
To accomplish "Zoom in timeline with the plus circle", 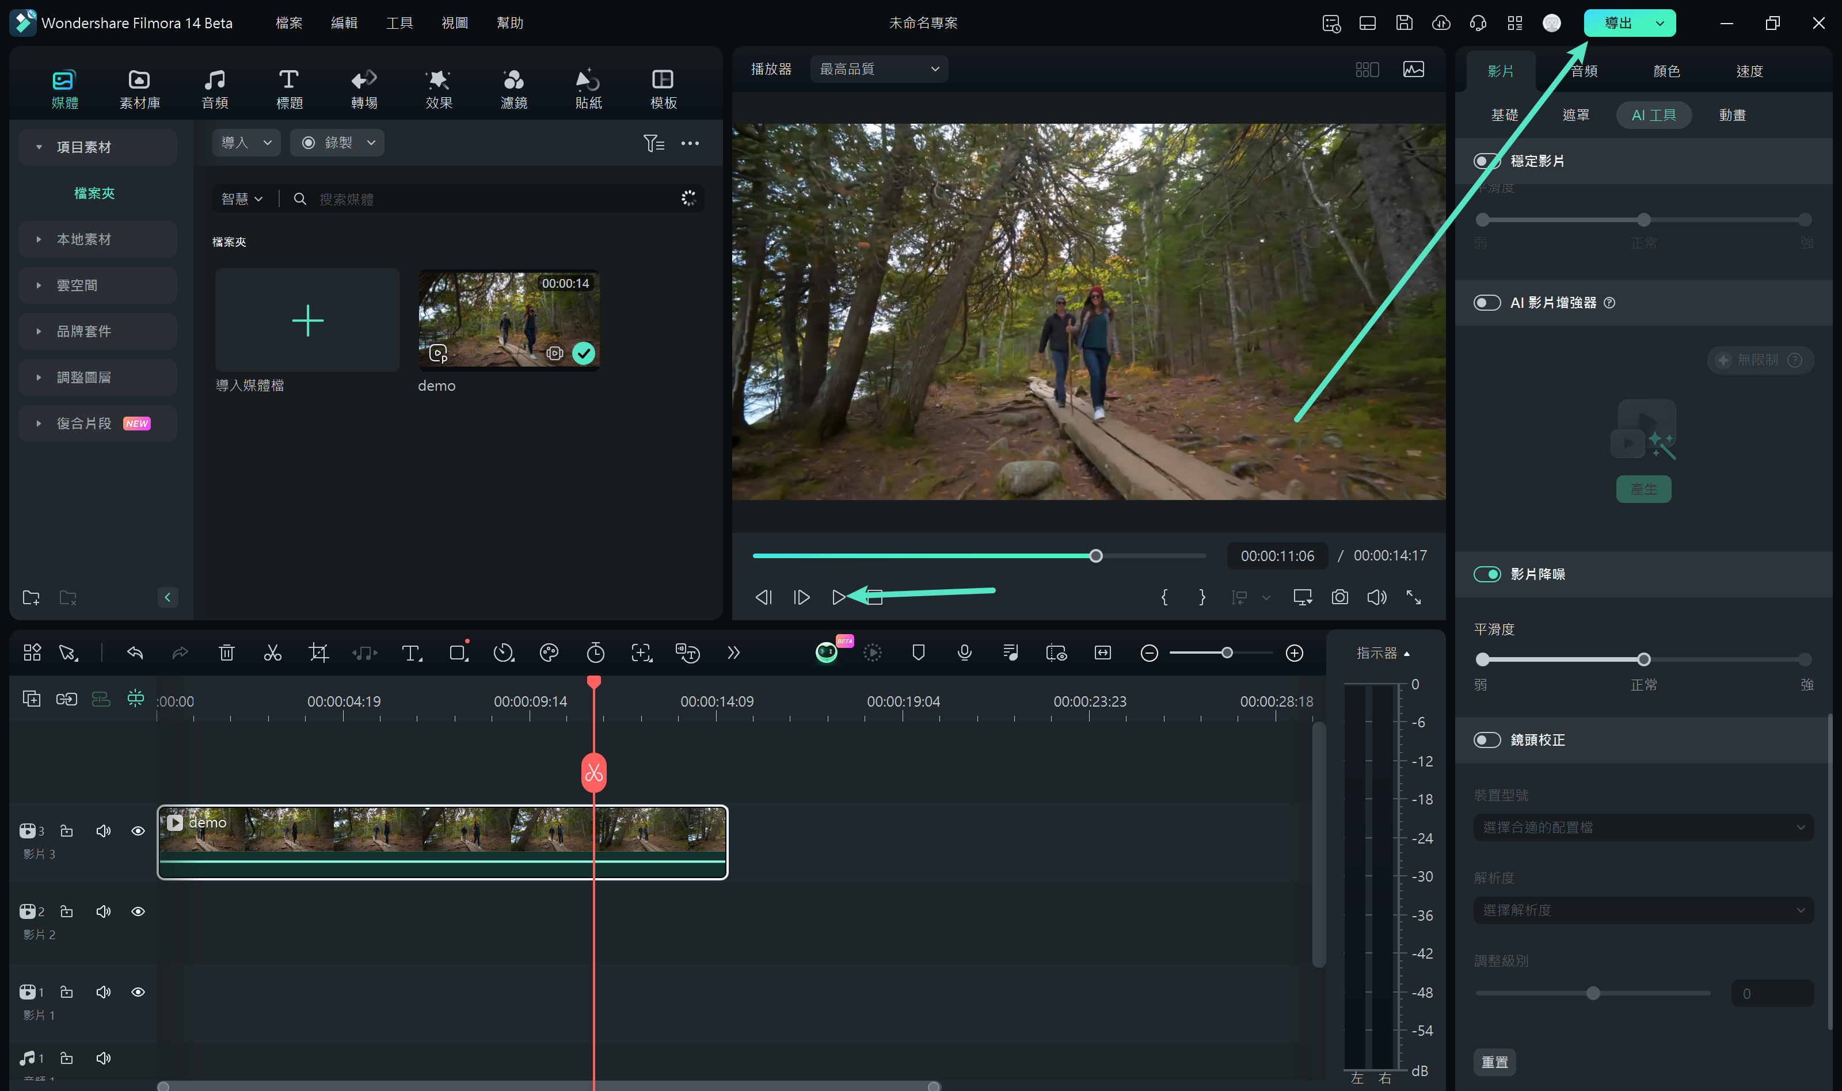I will [1294, 653].
